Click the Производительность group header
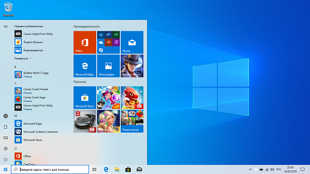Viewport: 310px width, 174px height. pyautogui.click(x=87, y=26)
